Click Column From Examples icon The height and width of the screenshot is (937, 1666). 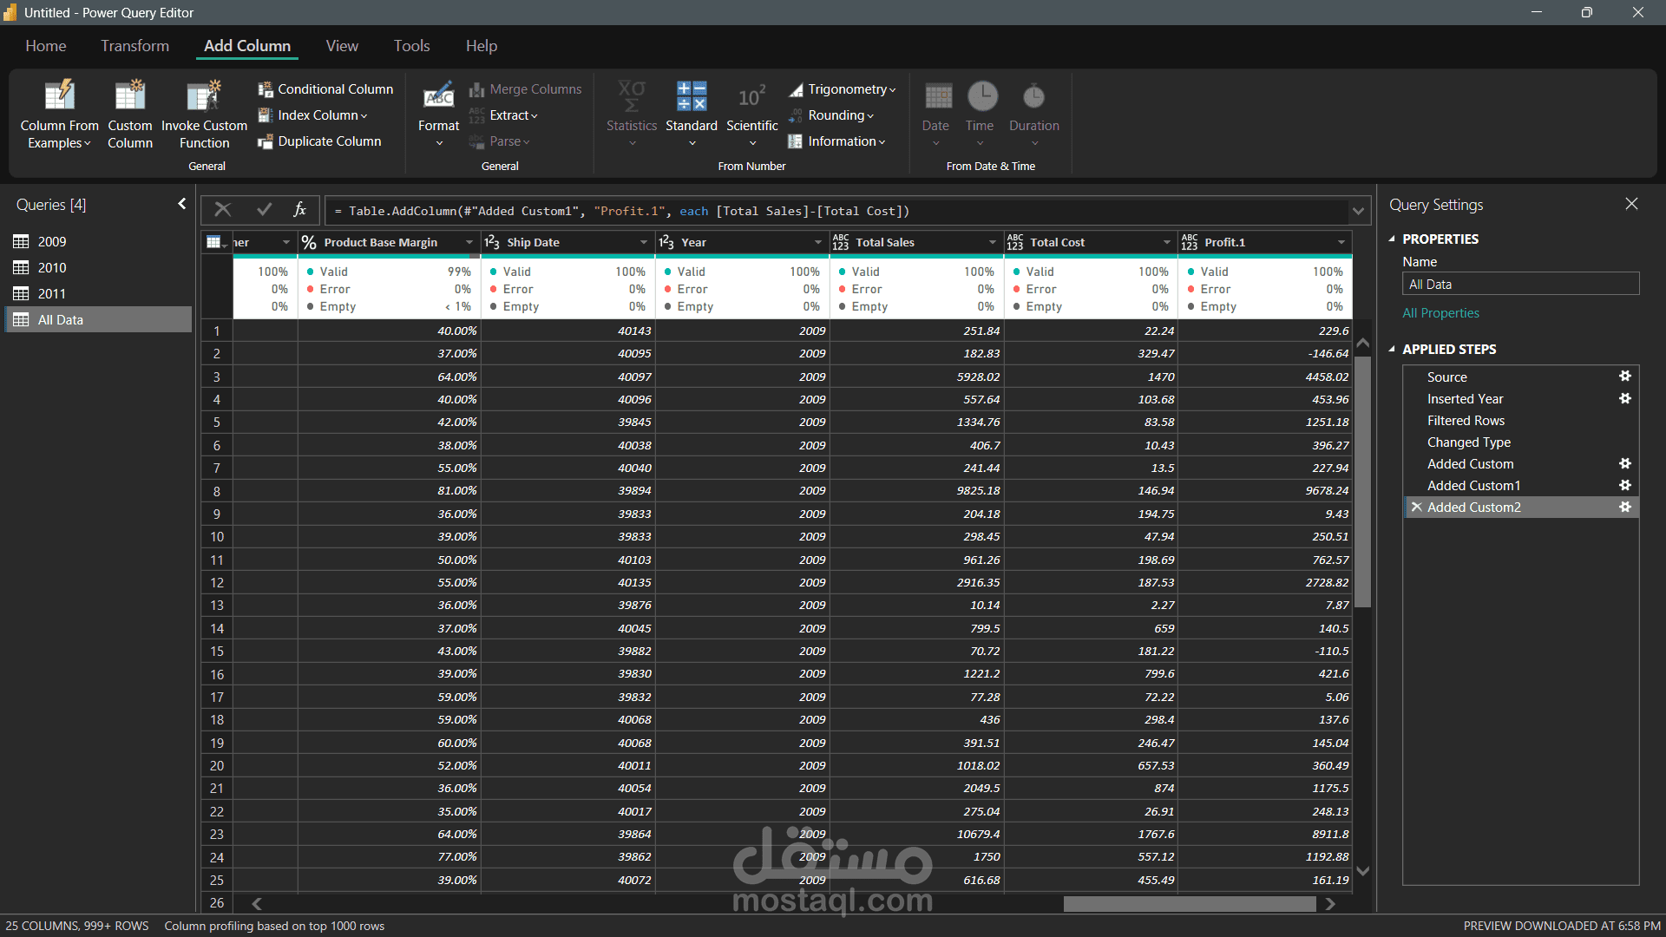click(x=59, y=96)
